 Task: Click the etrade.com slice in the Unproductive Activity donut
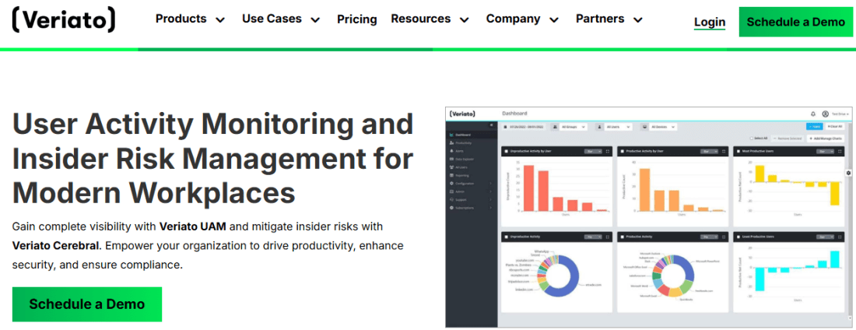[574, 279]
